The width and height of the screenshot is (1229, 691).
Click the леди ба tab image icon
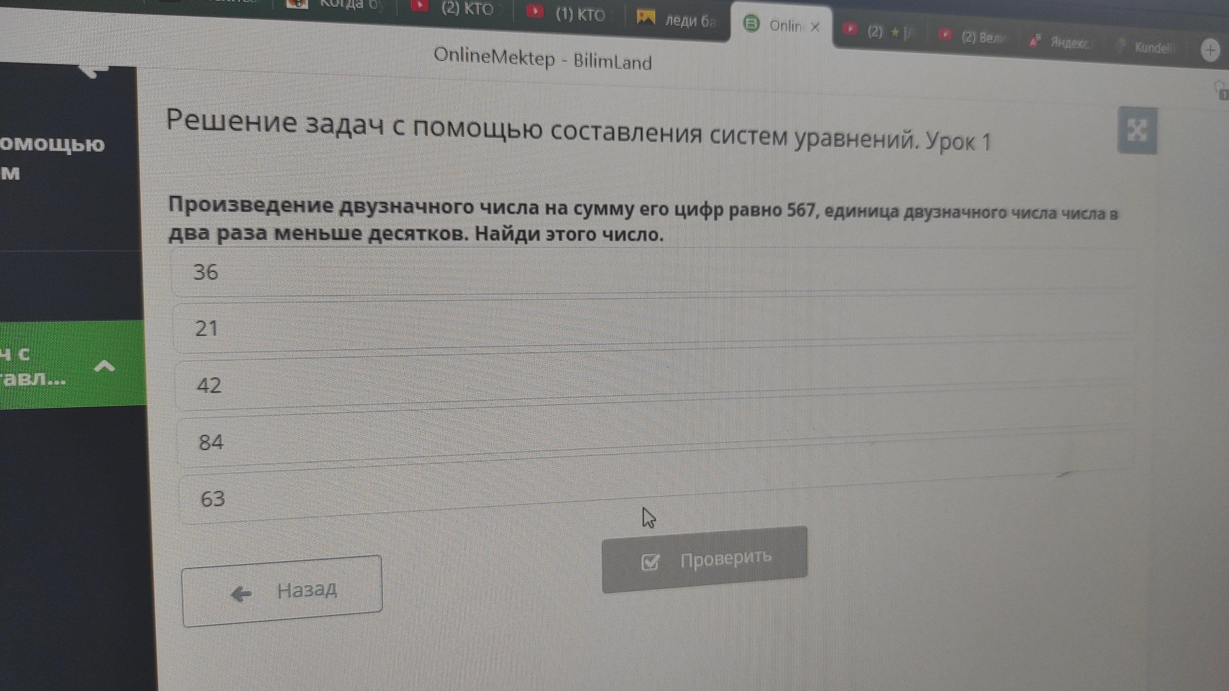[646, 18]
